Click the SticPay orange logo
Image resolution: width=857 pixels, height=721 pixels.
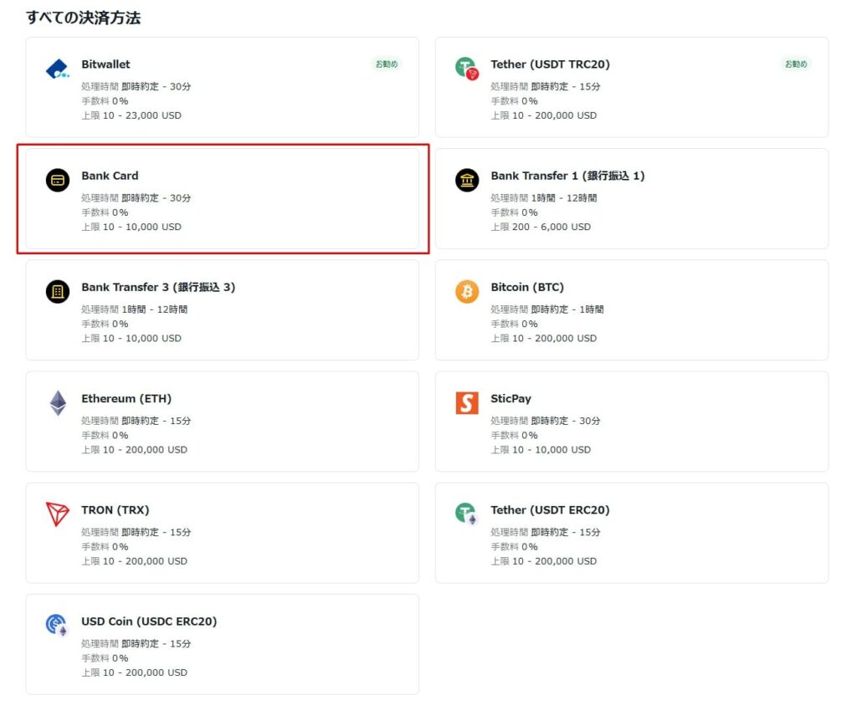click(x=466, y=403)
